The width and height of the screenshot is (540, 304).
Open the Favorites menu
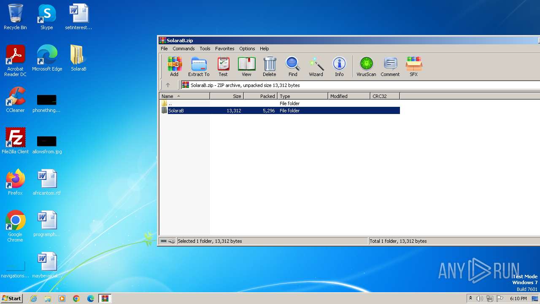tap(224, 49)
